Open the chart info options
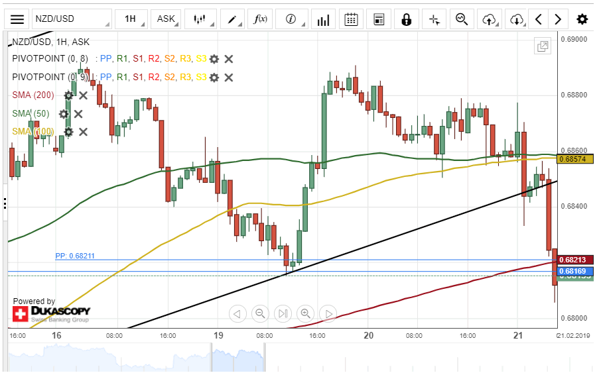 coord(292,19)
